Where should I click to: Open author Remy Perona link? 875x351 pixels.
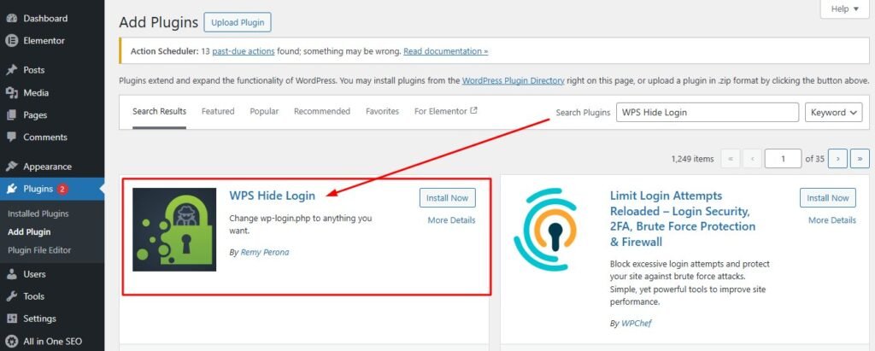265,252
